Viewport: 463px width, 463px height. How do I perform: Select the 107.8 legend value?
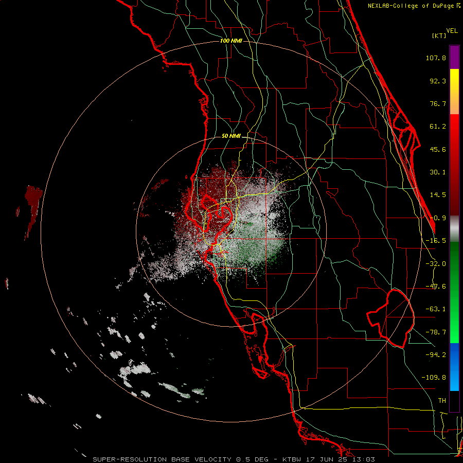[436, 58]
